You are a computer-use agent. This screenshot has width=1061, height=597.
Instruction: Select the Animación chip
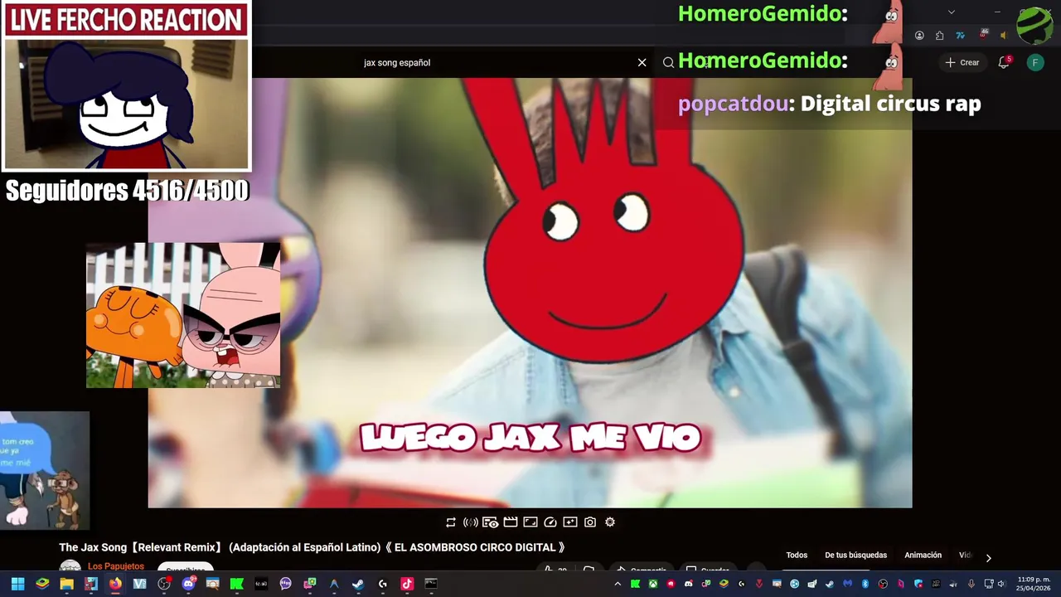click(923, 556)
